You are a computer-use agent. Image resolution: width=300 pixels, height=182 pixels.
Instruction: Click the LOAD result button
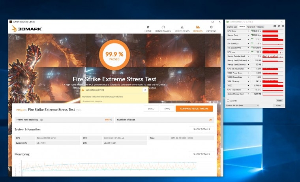click(x=151, y=109)
